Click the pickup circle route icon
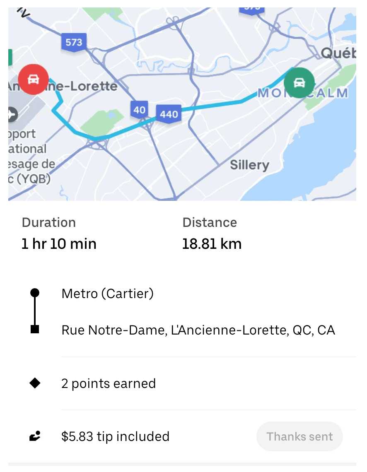This screenshot has width=367, height=472. click(x=35, y=293)
